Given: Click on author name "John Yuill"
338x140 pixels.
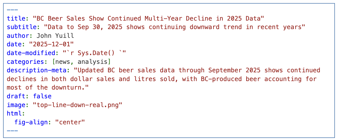Looking at the screenshot, I should tap(55, 36).
